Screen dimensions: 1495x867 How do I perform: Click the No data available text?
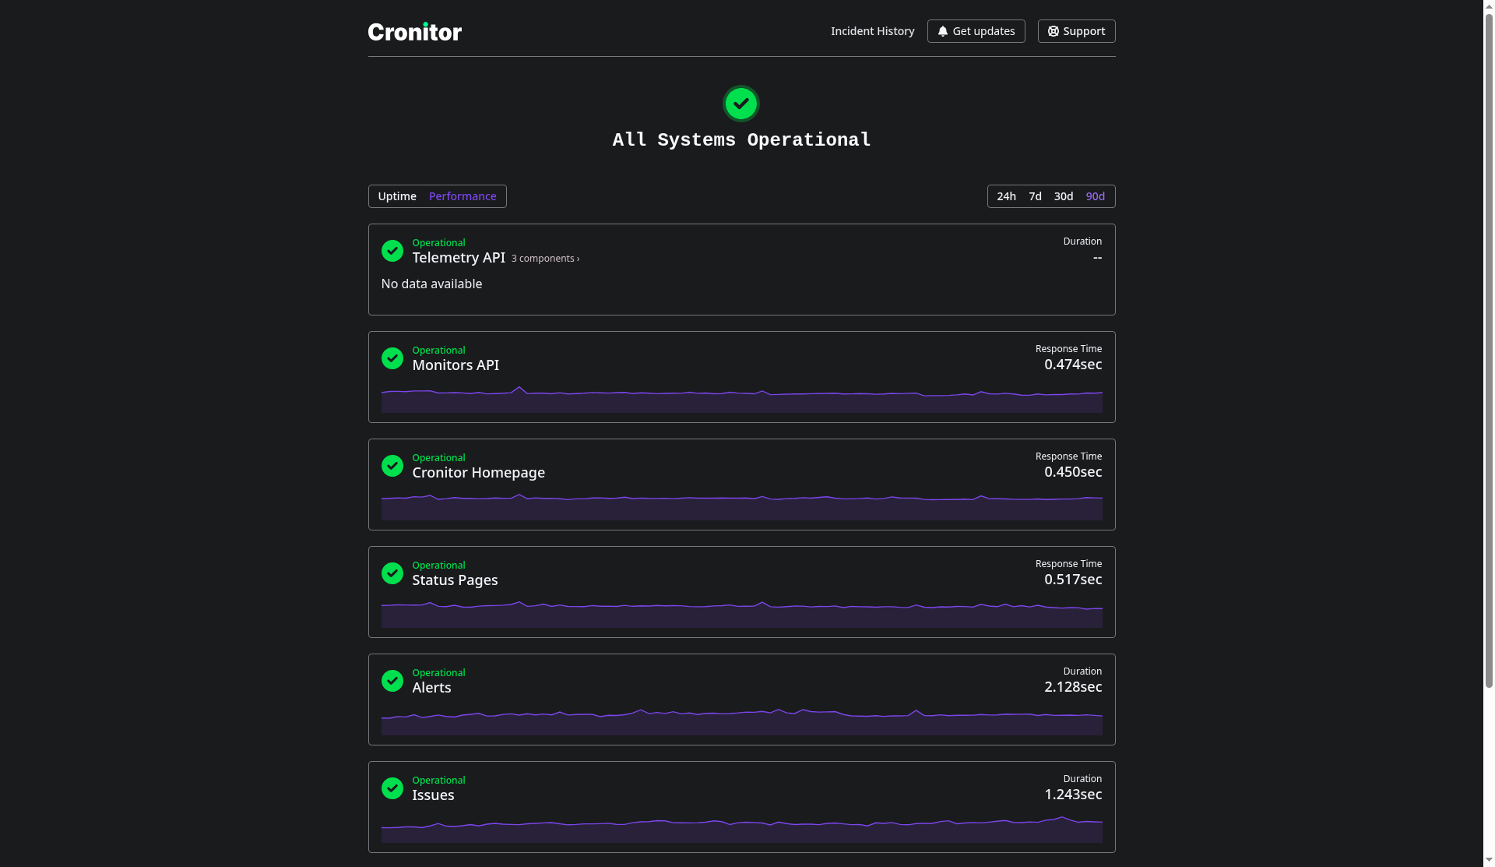click(x=431, y=284)
